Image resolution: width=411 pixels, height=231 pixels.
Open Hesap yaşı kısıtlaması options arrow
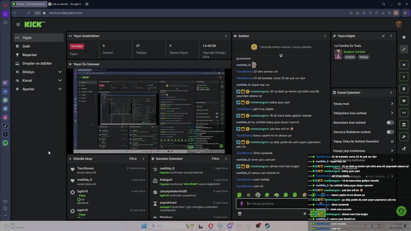pos(392,151)
